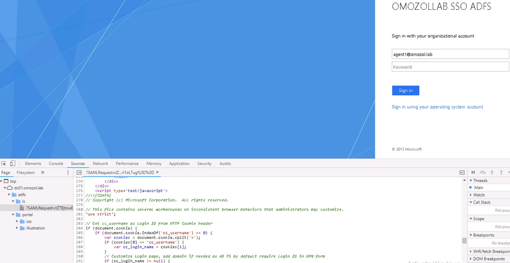Click the username field with agent1@omozol.lab
The image size is (510, 263).
[450, 54]
